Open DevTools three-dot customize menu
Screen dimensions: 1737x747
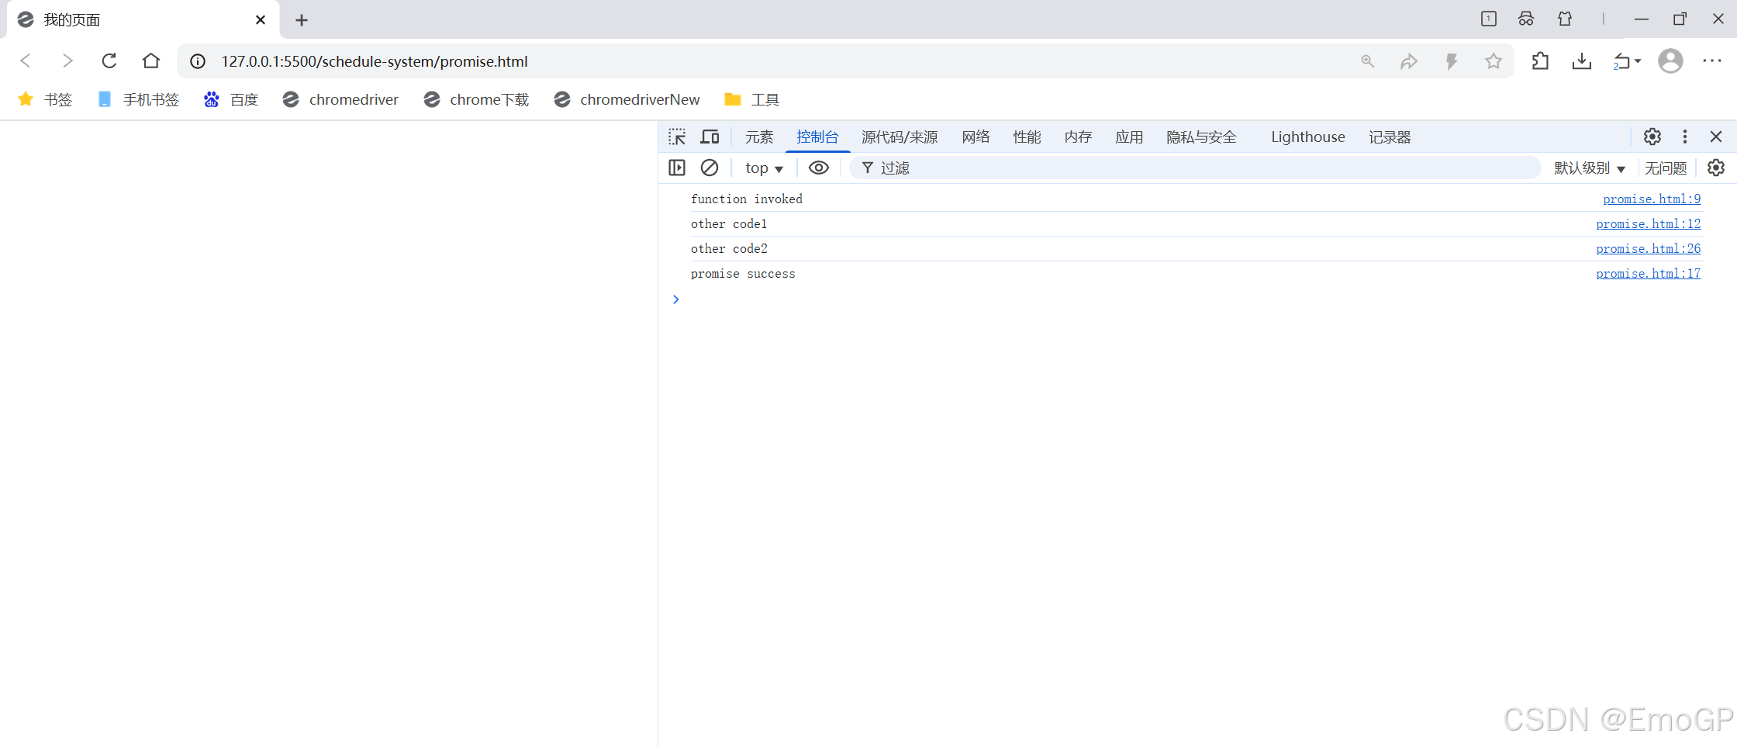1684,137
